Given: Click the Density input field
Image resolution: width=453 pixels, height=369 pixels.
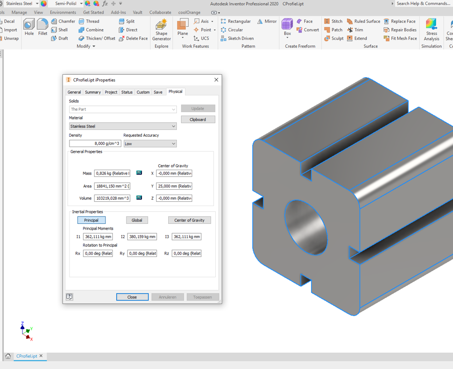Looking at the screenshot, I should click(95, 144).
